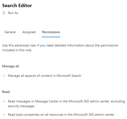Click 'Microsoft 365 admin center' in last permission
127x119 pixels.
coord(94,115)
